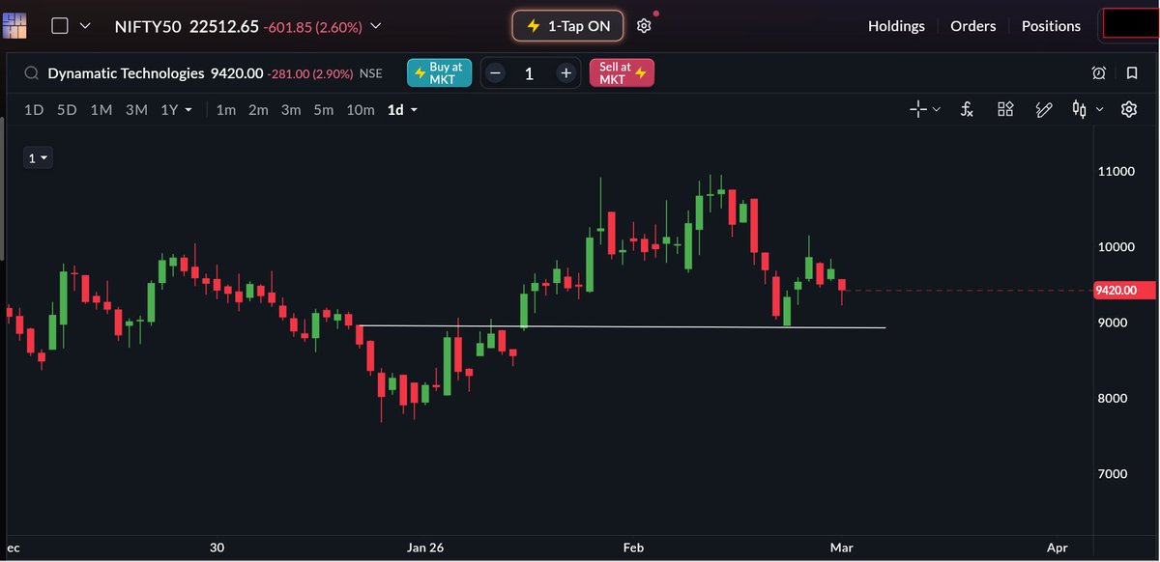This screenshot has width=1160, height=562.
Task: Switch to 1m interval
Action: coord(225,110)
